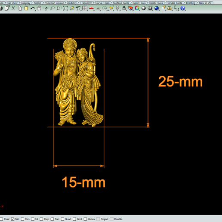Click the Set CPlane icon
This screenshot has height=222, width=222.
click(x=98, y=9)
